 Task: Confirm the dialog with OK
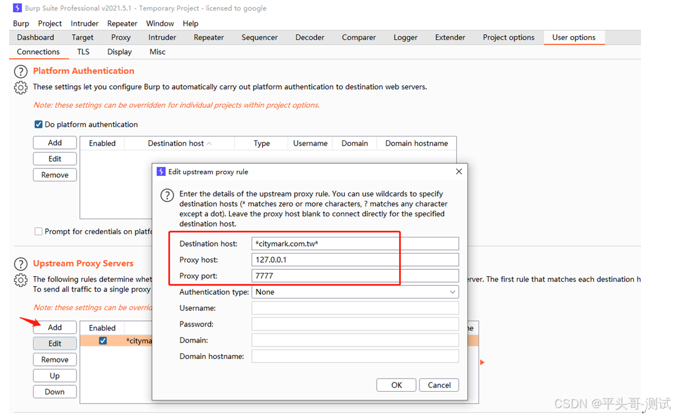pyautogui.click(x=396, y=385)
